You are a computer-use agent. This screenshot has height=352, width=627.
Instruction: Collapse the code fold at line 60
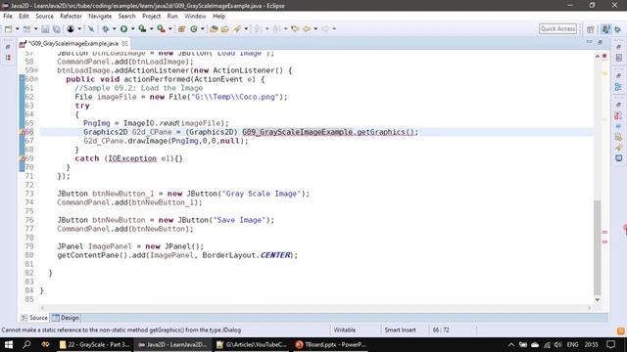point(36,79)
